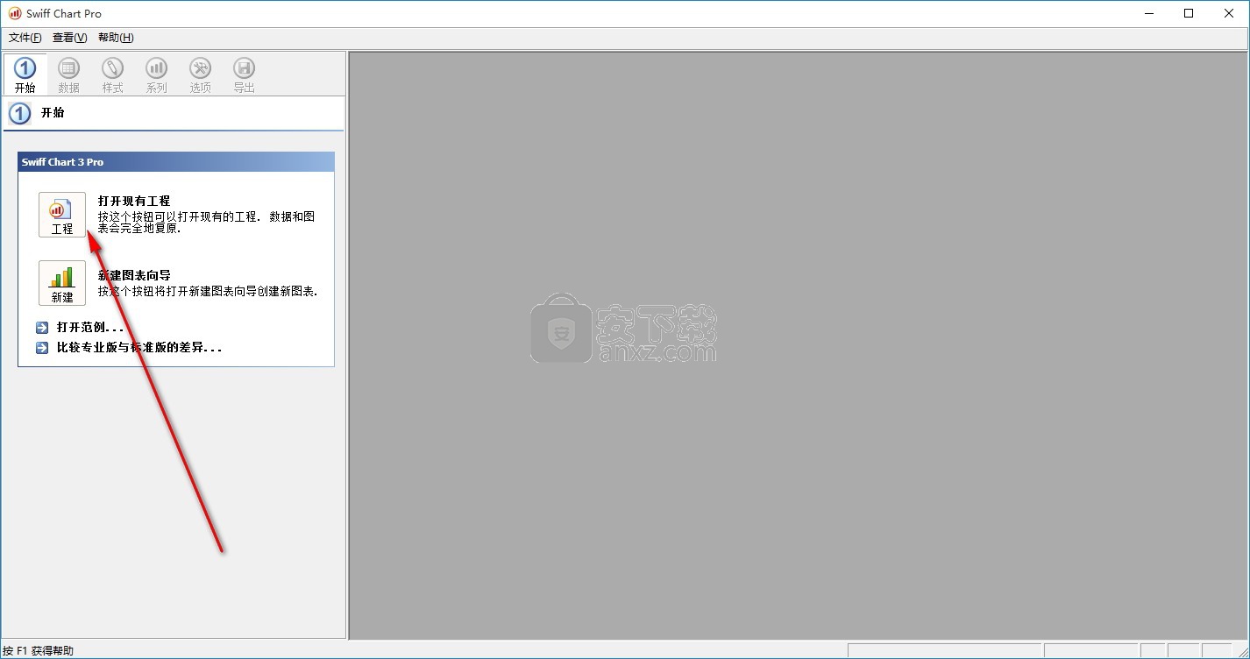Click the 新建 new chart wizard button
This screenshot has height=659, width=1250.
62,283
